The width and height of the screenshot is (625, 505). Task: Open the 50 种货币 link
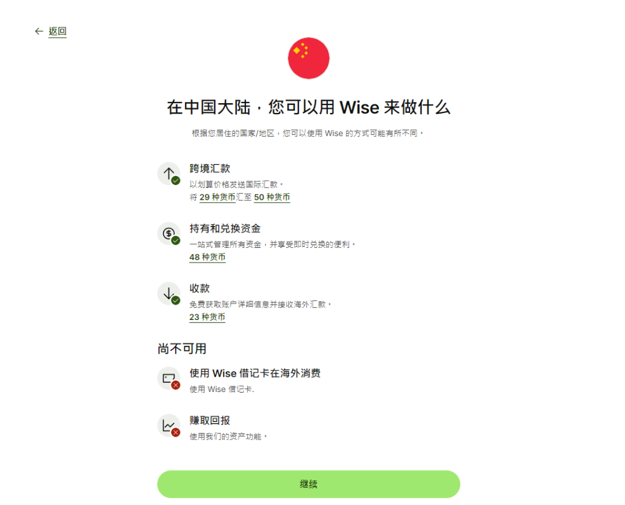click(x=272, y=197)
